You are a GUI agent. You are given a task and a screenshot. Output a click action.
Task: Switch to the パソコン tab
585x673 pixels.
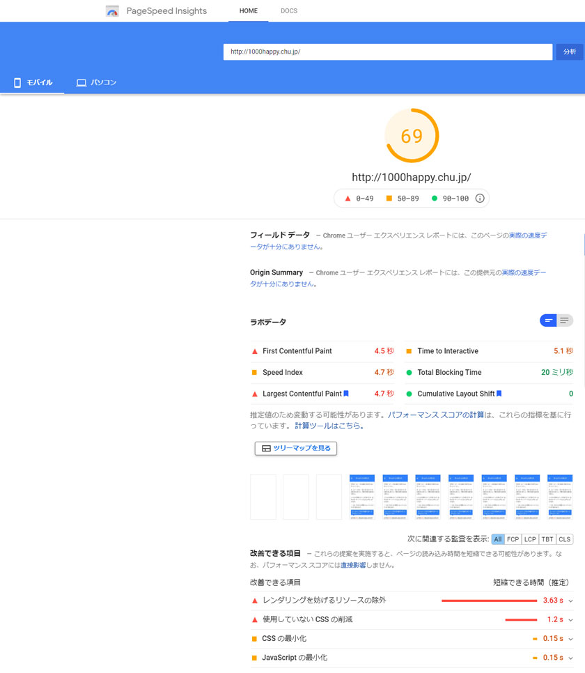(96, 82)
